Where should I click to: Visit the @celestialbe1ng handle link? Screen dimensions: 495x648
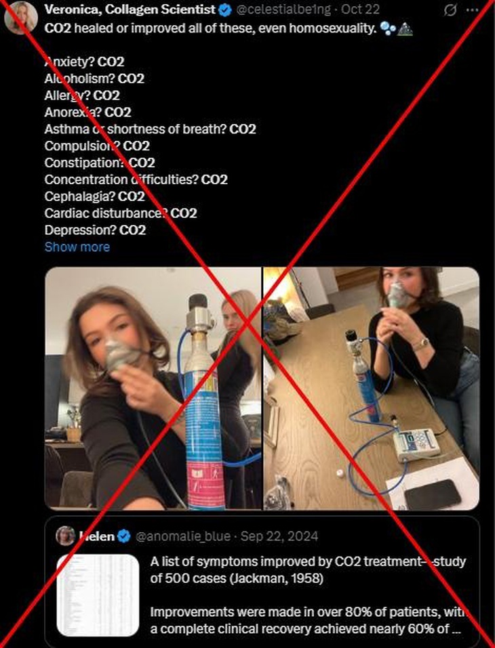[283, 9]
